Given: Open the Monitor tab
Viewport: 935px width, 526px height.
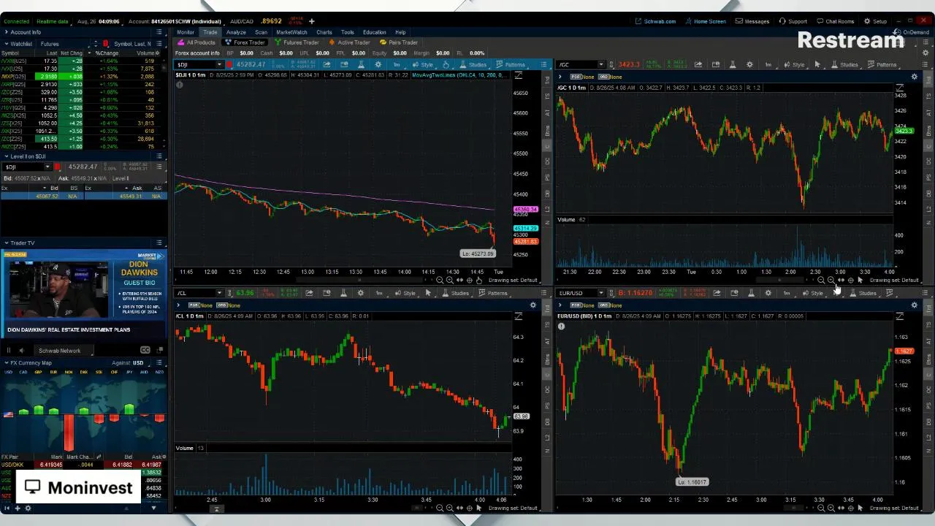Looking at the screenshot, I should coord(185,32).
